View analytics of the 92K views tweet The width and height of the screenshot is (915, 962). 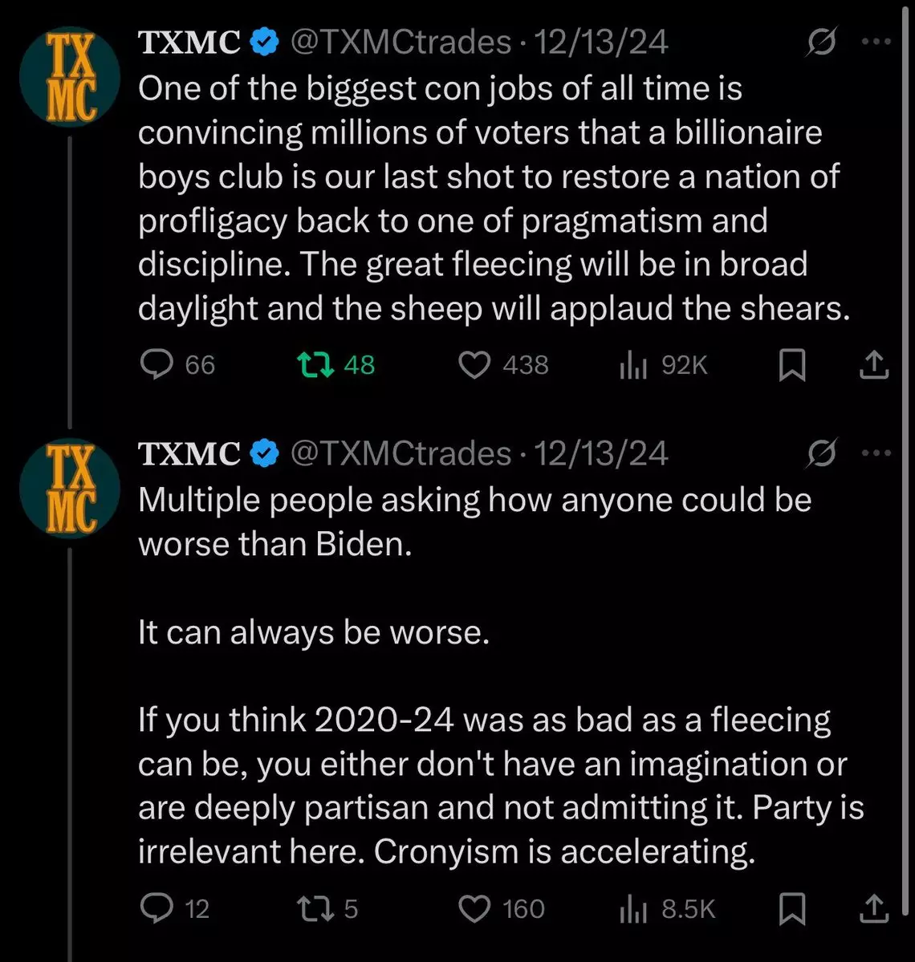coord(633,366)
